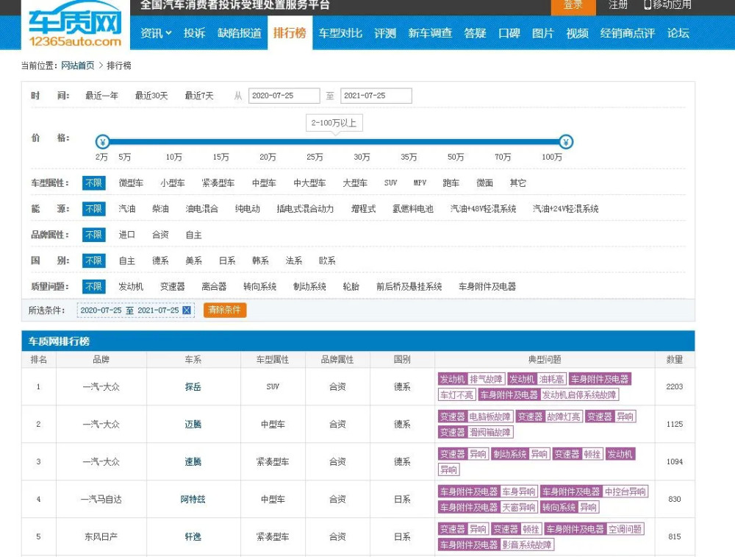Click the orange 清除条件 button
735x557 pixels.
[x=224, y=310]
